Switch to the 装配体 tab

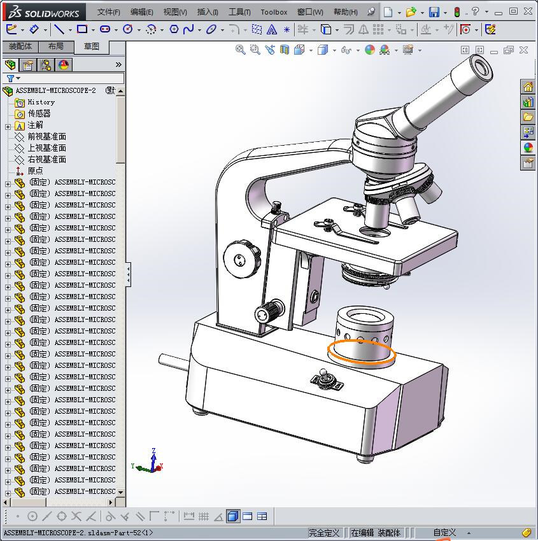pyautogui.click(x=20, y=46)
